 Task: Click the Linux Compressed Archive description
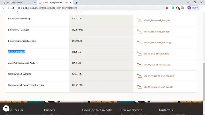(x=22, y=41)
